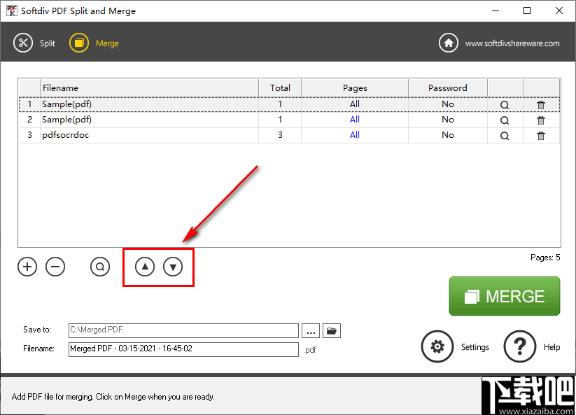The width and height of the screenshot is (576, 415).
Task: Click Password 'No' in pdfsocrdoc row
Action: tap(448, 135)
